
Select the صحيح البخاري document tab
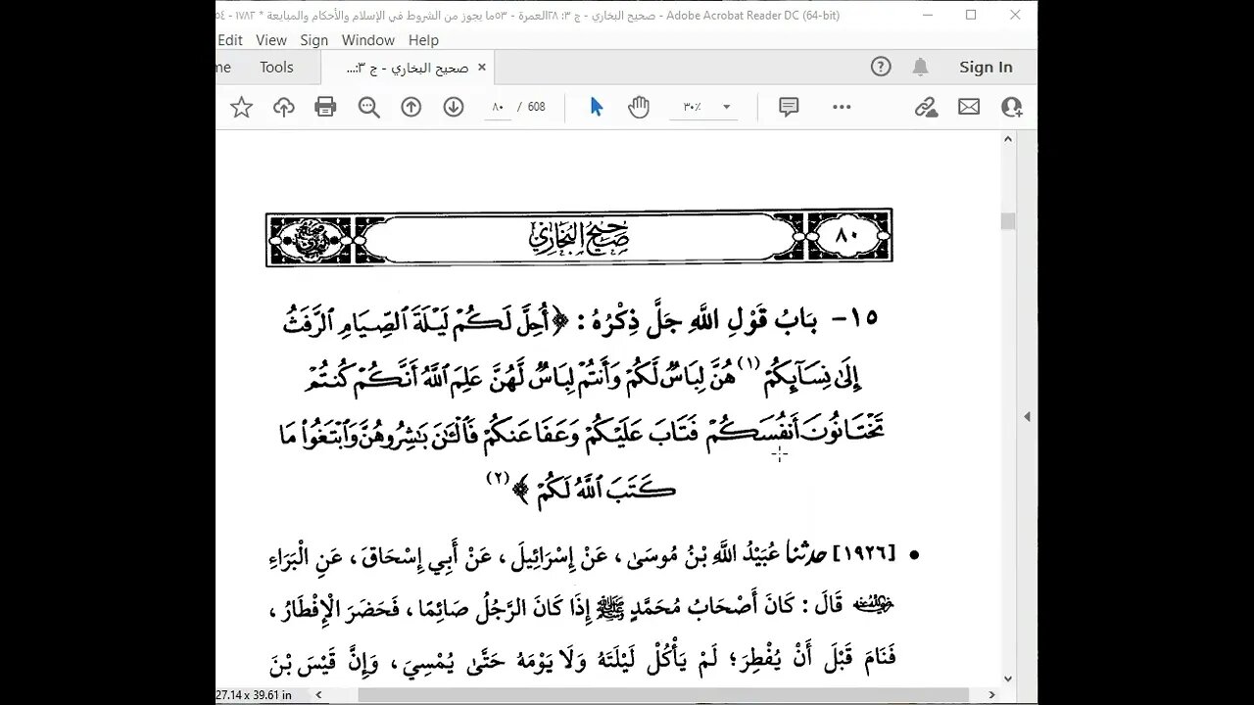[x=409, y=68]
